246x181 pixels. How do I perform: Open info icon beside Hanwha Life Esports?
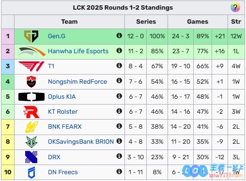[119, 51]
